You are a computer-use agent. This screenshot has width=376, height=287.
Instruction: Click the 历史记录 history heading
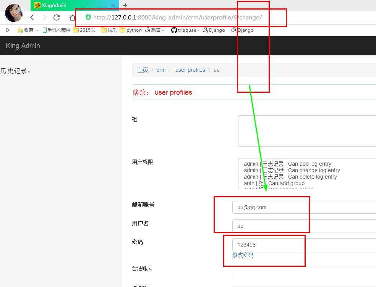point(15,71)
